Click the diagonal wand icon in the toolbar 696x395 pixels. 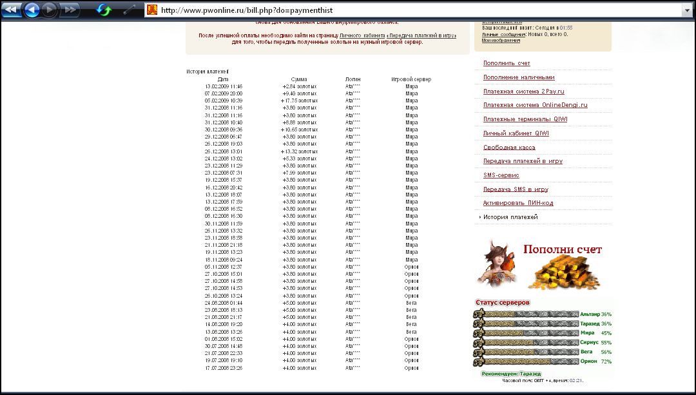(x=130, y=10)
